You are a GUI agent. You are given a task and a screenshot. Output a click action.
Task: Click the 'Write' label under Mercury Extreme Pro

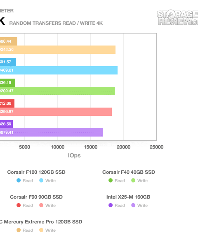click(50, 230)
